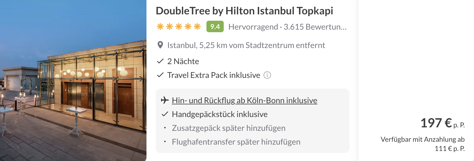Click checkmark next to 2 Nächte

click(x=160, y=61)
